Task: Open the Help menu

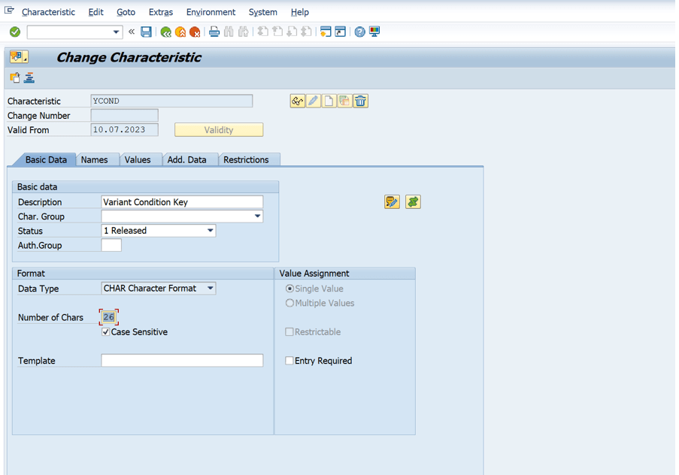Action: click(300, 12)
